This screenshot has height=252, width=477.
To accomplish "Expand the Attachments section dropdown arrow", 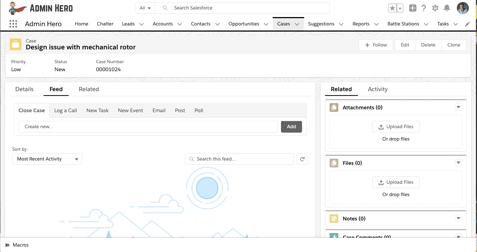I will 458,107.
